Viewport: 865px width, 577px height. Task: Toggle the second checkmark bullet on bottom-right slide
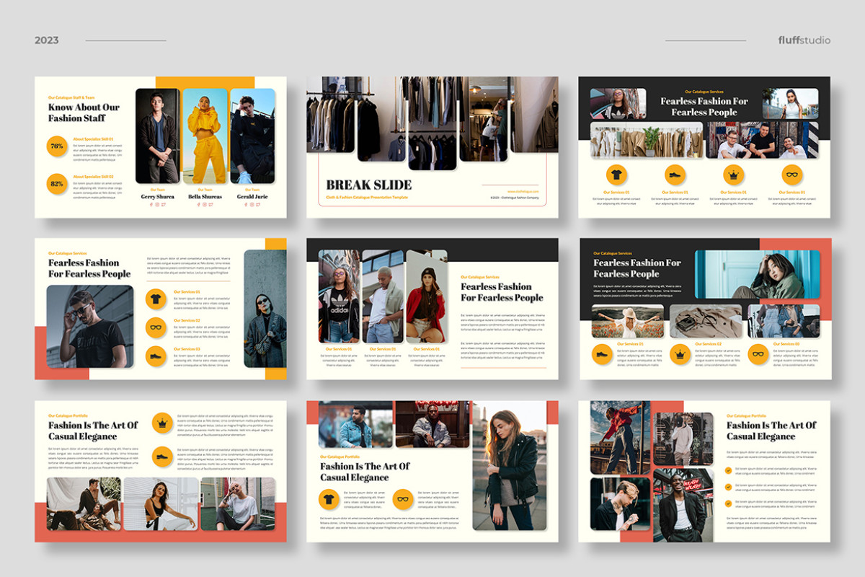(728, 487)
